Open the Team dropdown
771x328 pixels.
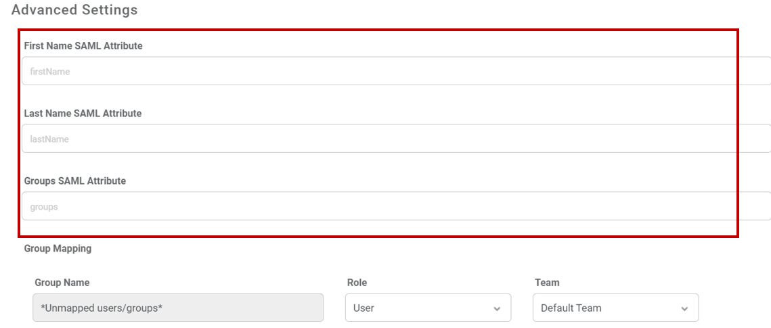[x=615, y=308]
